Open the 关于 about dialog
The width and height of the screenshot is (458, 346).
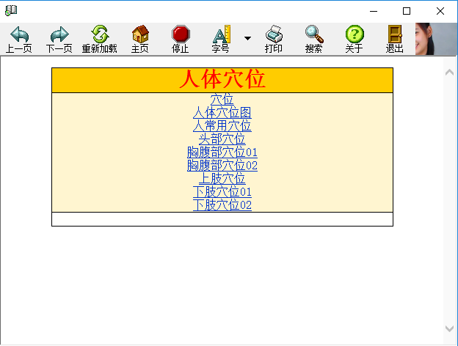pyautogui.click(x=354, y=34)
